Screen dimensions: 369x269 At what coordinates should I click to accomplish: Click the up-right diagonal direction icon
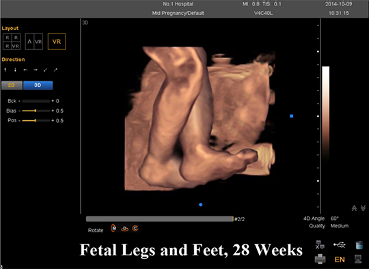coord(55,70)
